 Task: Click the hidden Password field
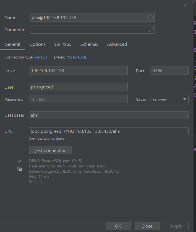click(x=78, y=99)
